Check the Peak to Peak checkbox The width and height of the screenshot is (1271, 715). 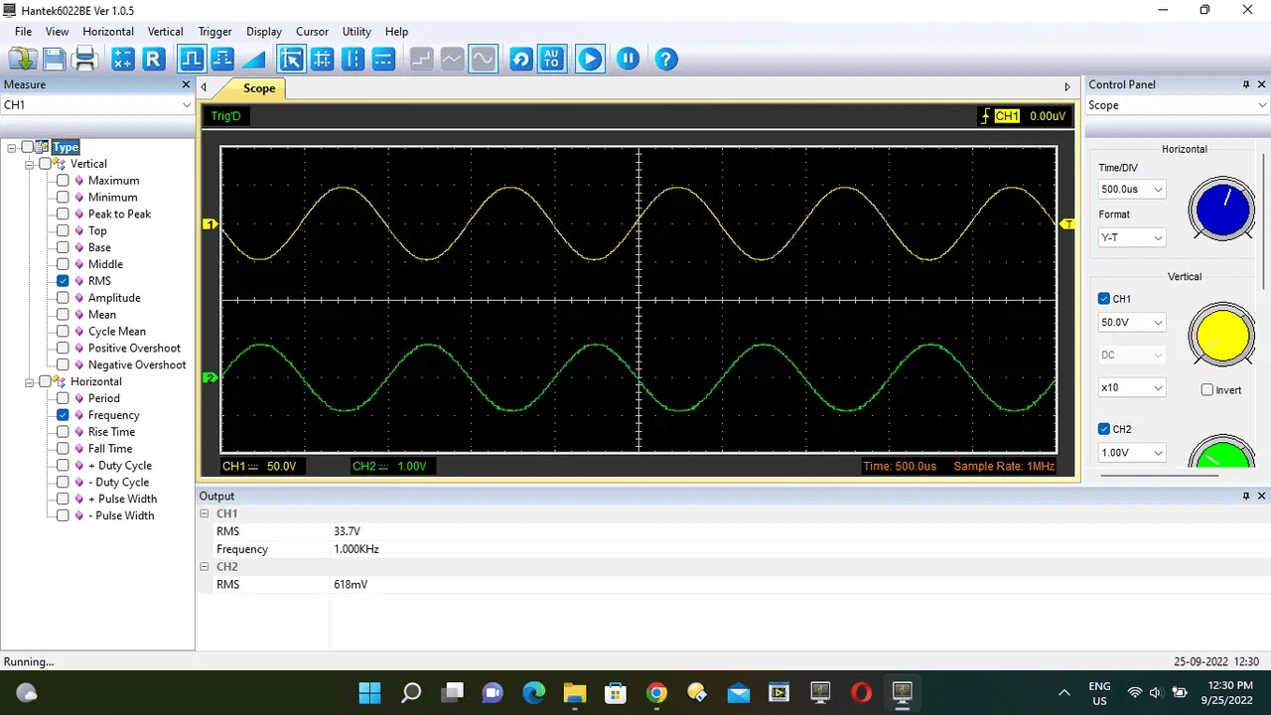[x=63, y=214]
